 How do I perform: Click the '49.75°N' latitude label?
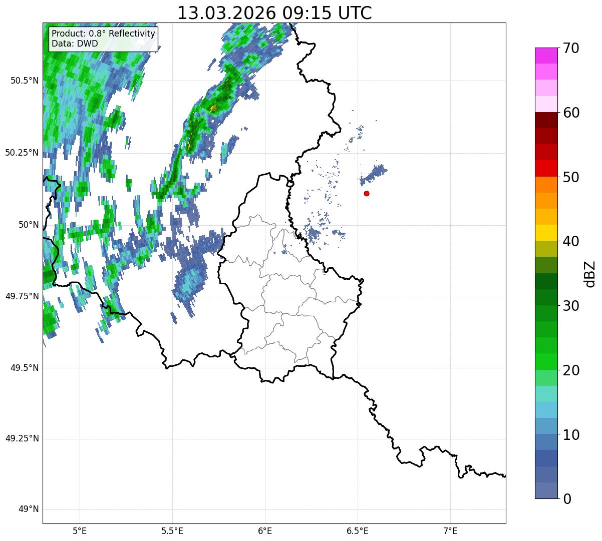(x=22, y=296)
